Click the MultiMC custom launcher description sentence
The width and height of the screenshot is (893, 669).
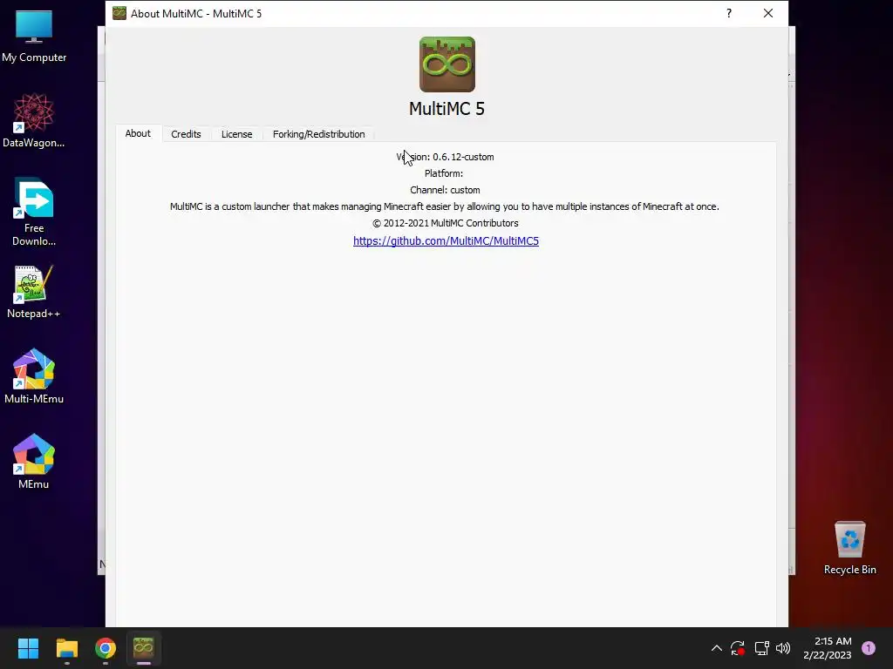coord(444,206)
